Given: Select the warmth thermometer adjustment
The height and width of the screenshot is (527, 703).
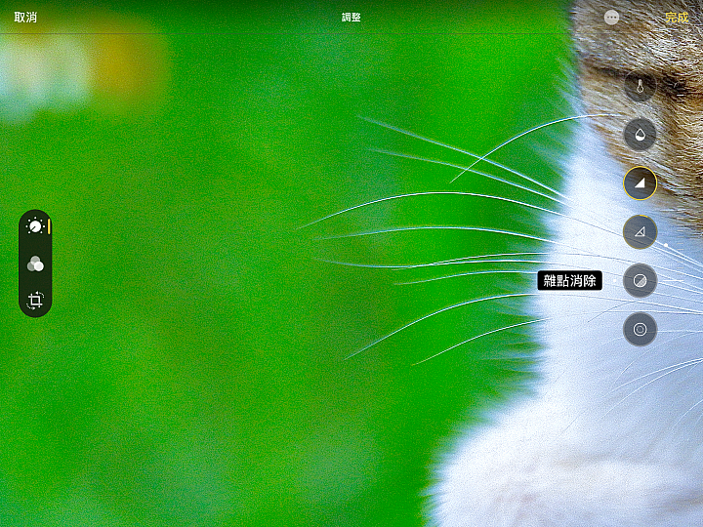Looking at the screenshot, I should click(640, 86).
